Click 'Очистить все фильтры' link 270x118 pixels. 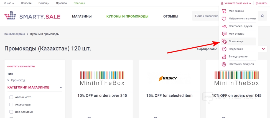tap(21, 66)
